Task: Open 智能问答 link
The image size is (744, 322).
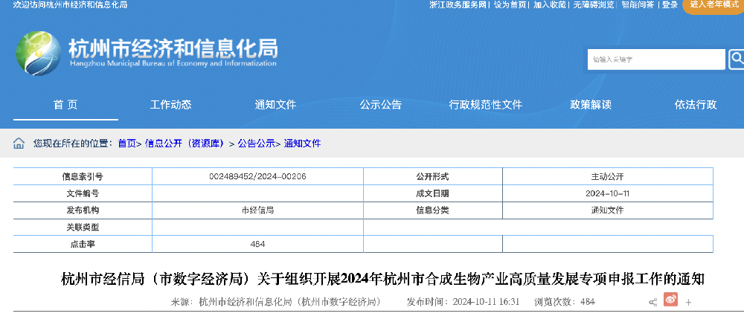Action: (x=638, y=4)
